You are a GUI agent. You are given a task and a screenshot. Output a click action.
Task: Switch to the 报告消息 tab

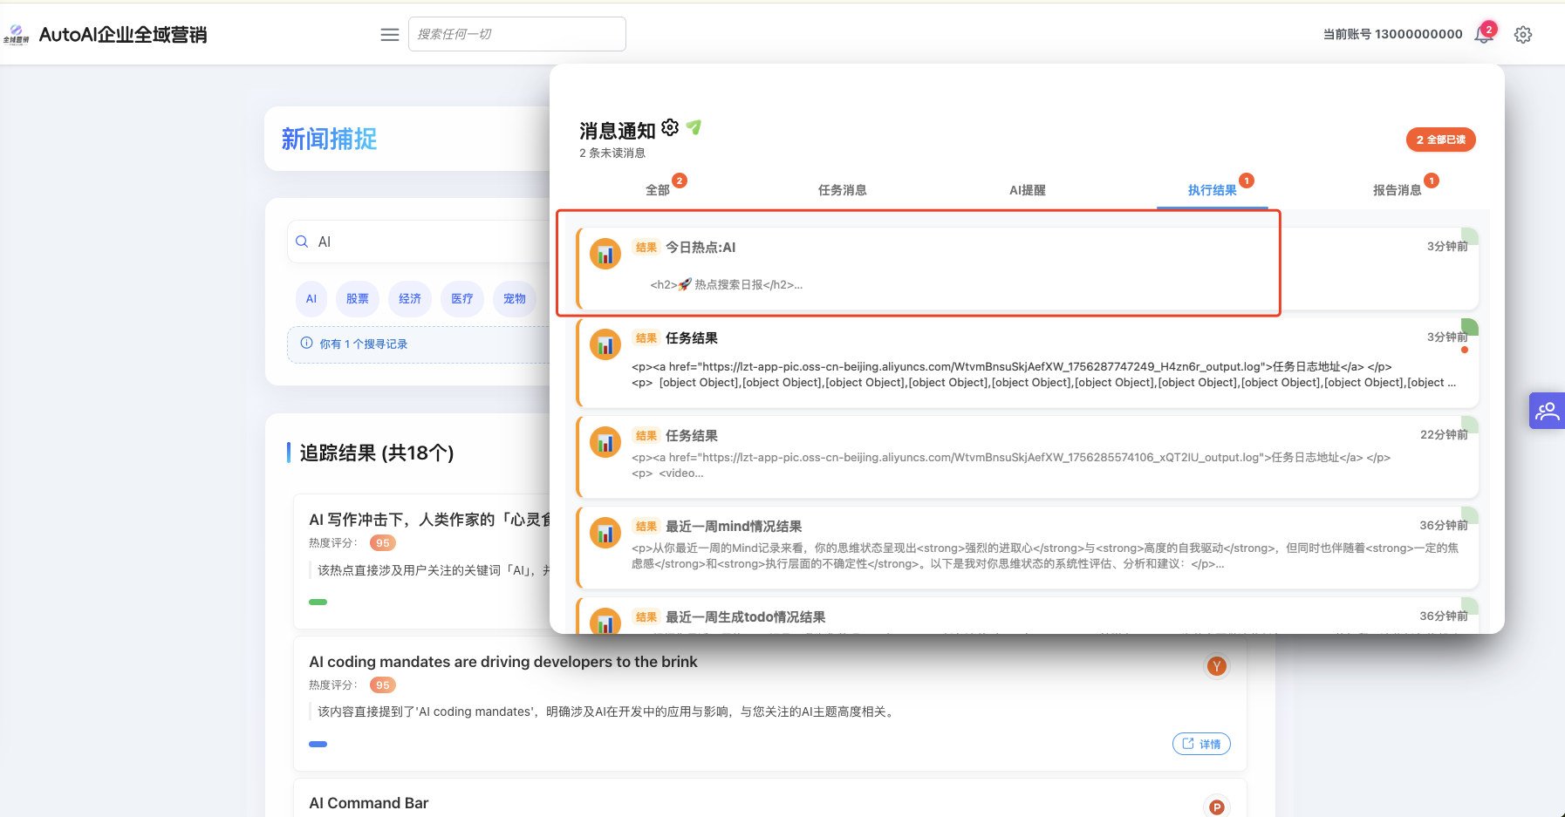click(x=1397, y=190)
